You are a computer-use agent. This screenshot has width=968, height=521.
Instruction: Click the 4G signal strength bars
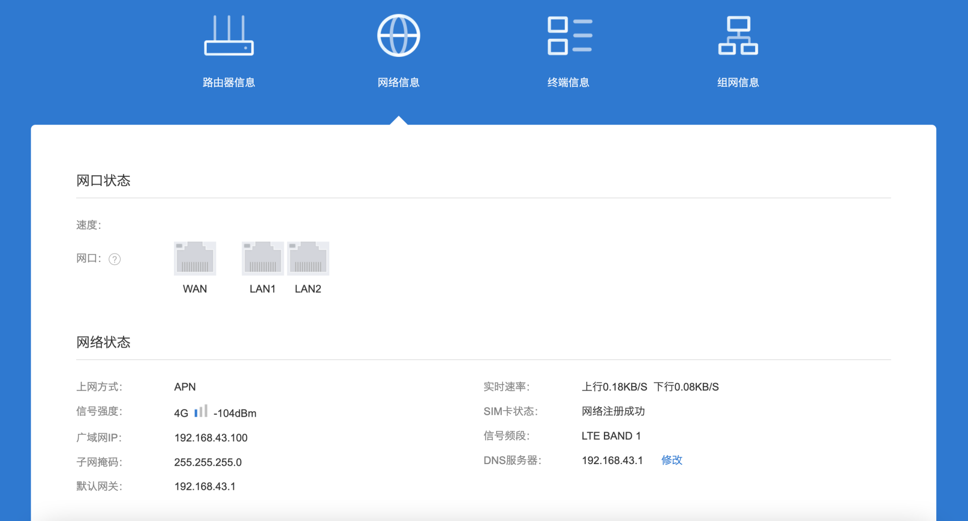[201, 411]
